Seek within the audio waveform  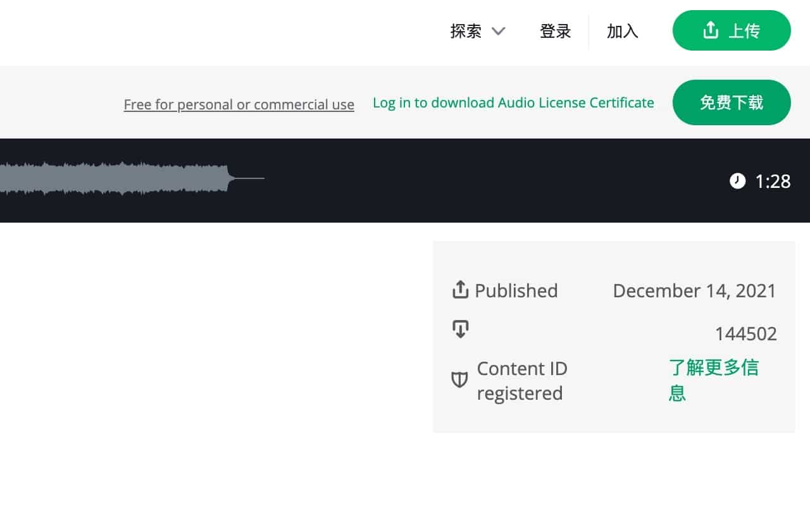[114, 178]
